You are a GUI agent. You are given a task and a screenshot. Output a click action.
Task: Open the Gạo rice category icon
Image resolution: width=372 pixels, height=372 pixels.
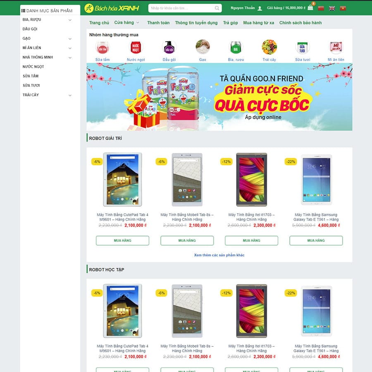(203, 47)
